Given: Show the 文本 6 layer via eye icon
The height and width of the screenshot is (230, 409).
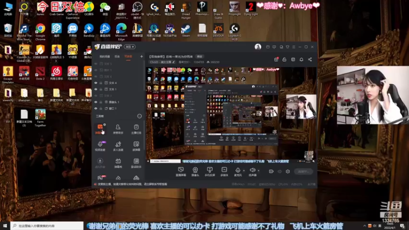Looking at the screenshot, I should [96, 76].
